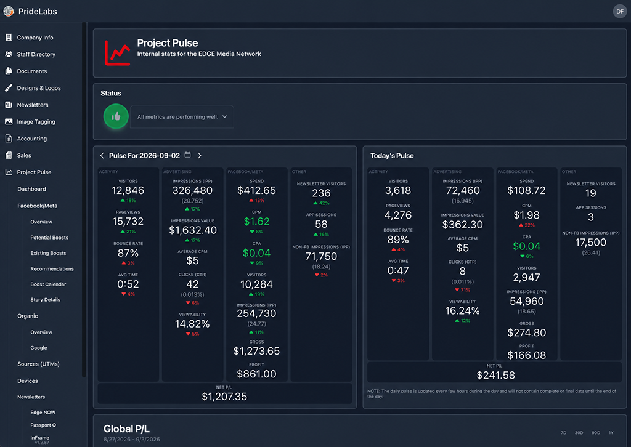Open the calendar date picker icon
Image resolution: width=631 pixels, height=447 pixels.
[x=187, y=155]
